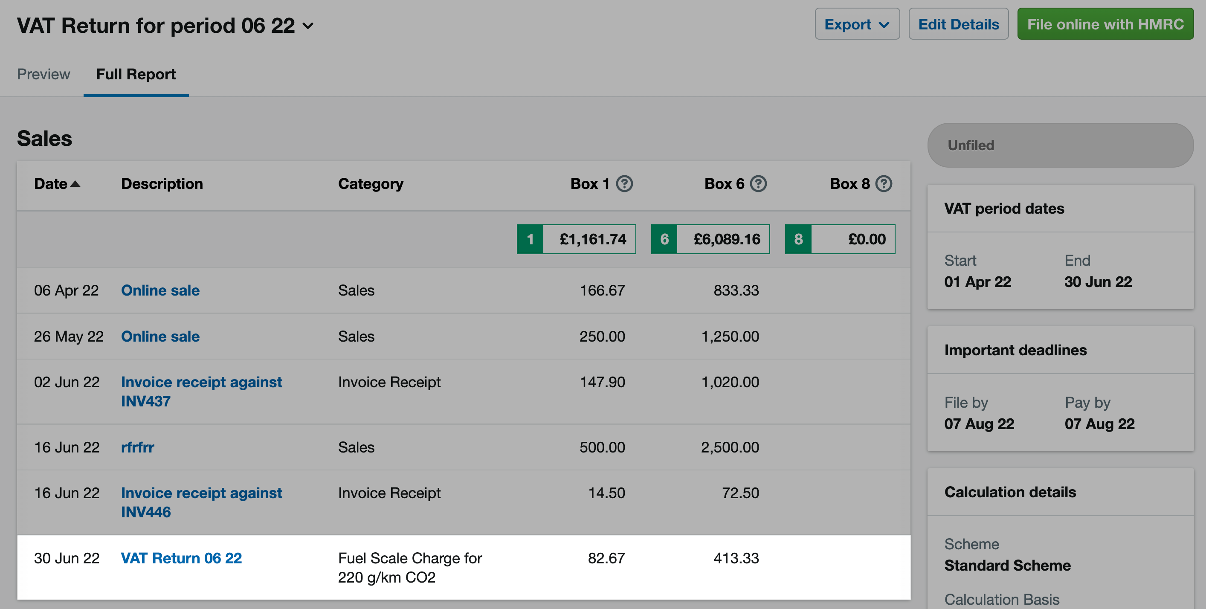
Task: Open Online sale from 06 Apr 22
Action: pyautogui.click(x=160, y=290)
